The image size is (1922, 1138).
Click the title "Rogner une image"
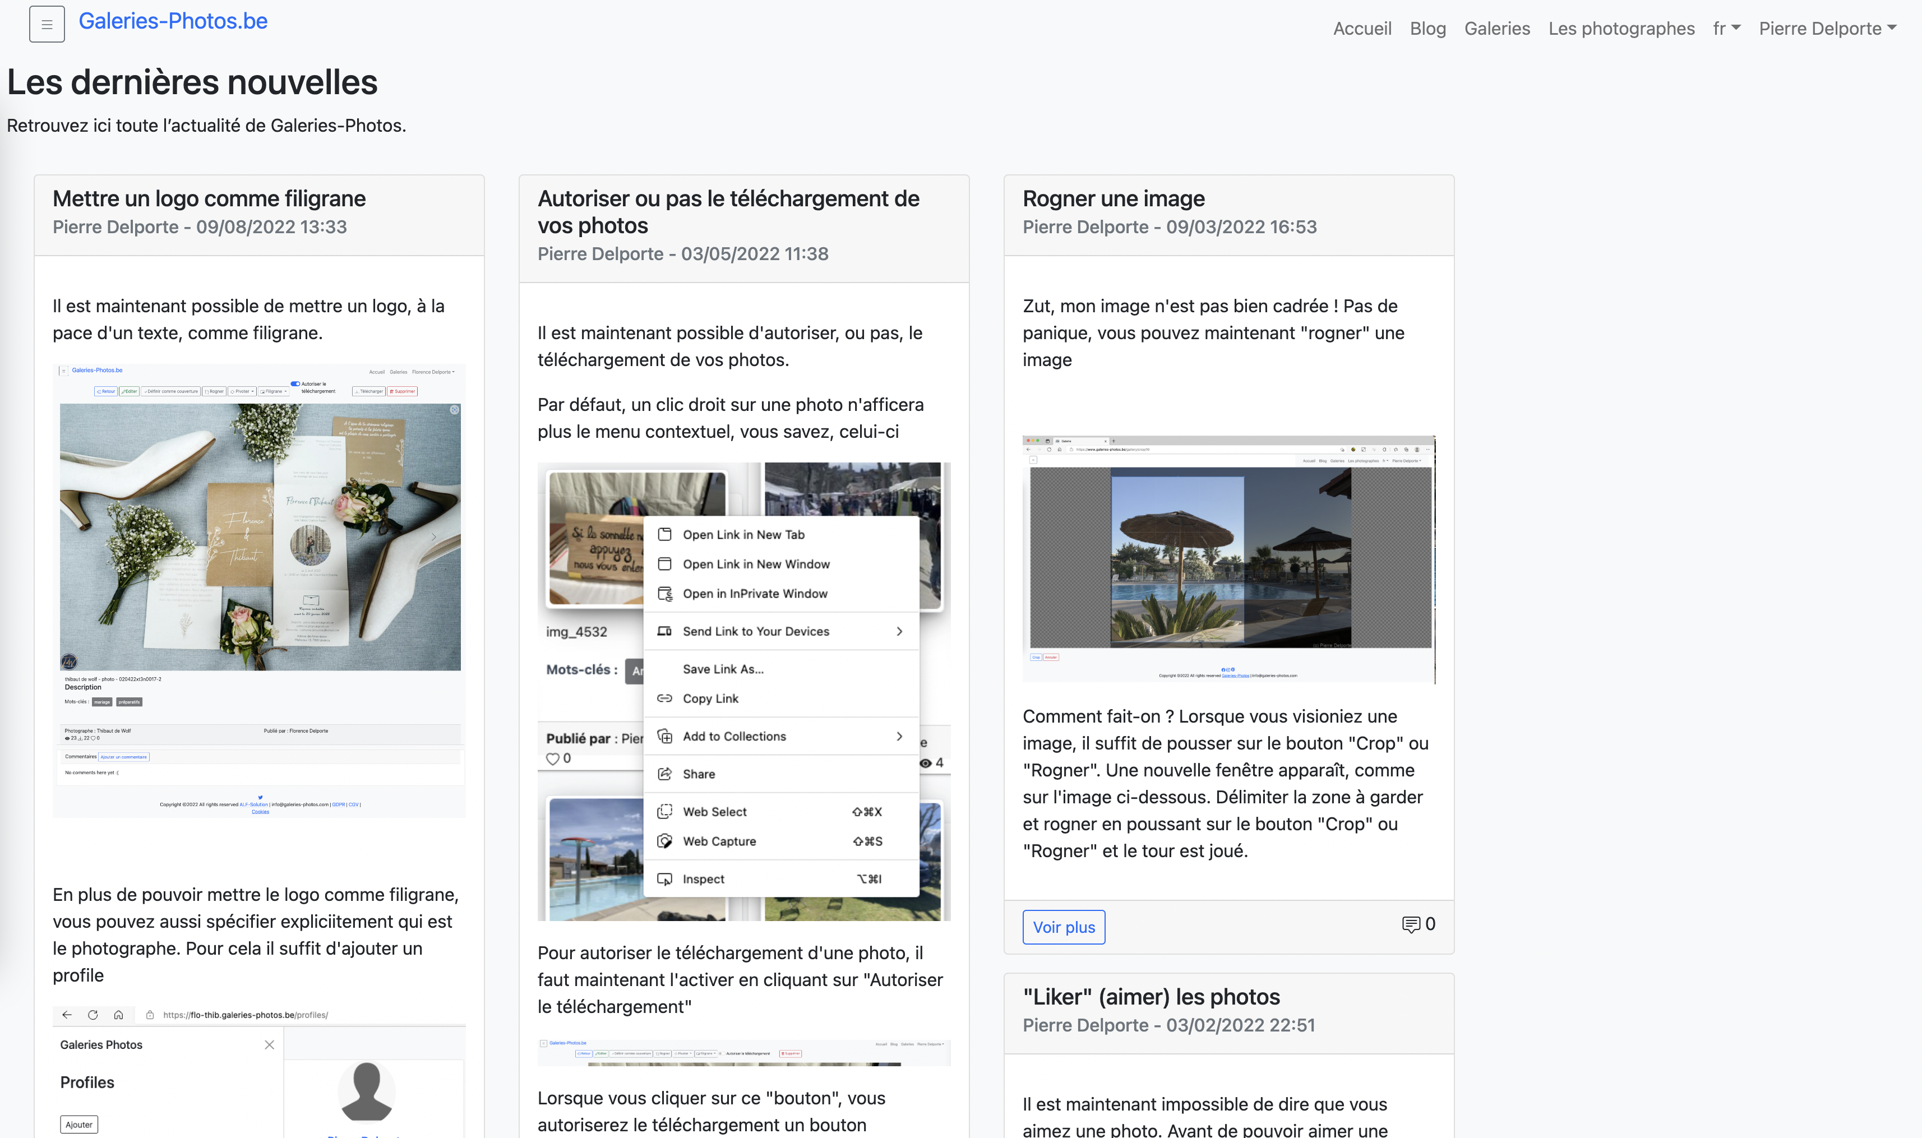pos(1114,198)
